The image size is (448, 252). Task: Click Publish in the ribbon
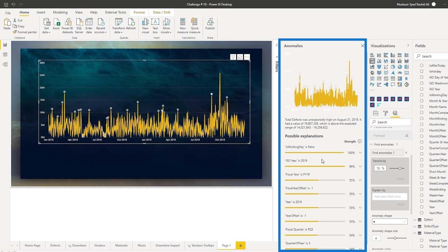(210, 24)
